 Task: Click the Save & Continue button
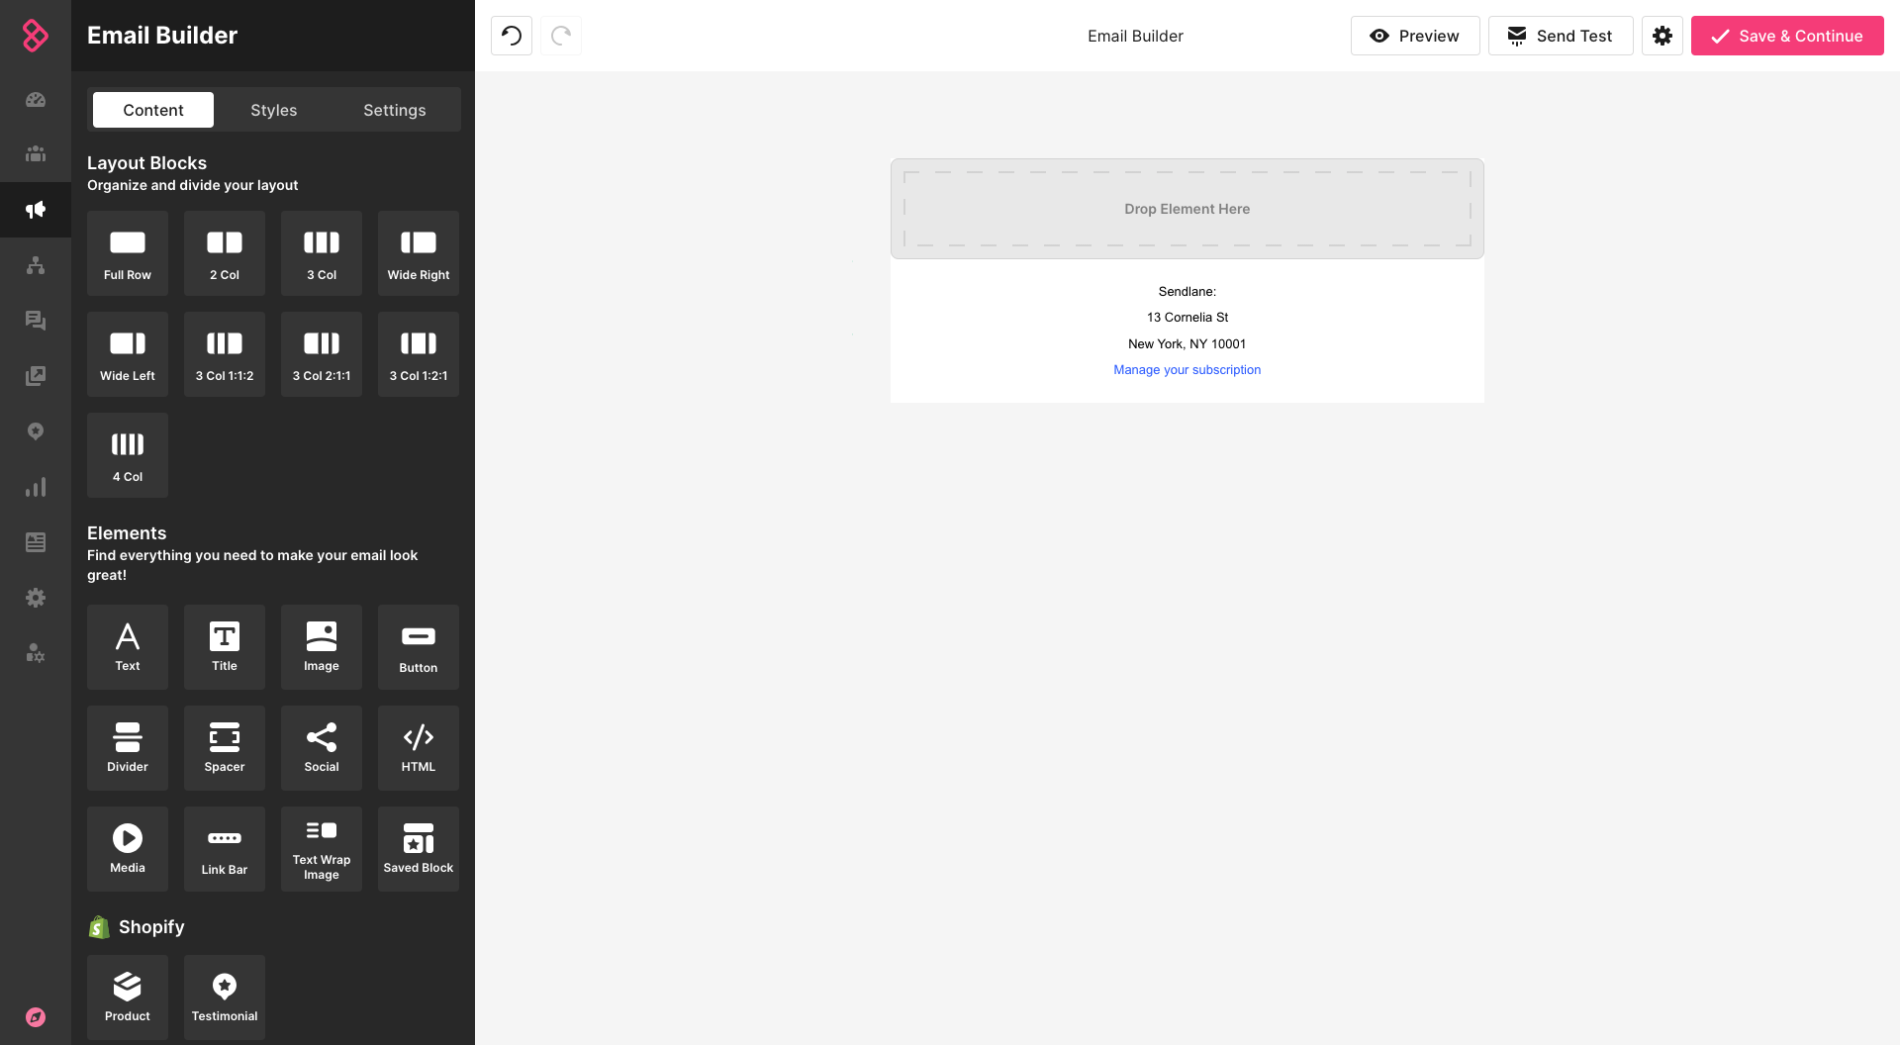coord(1787,36)
